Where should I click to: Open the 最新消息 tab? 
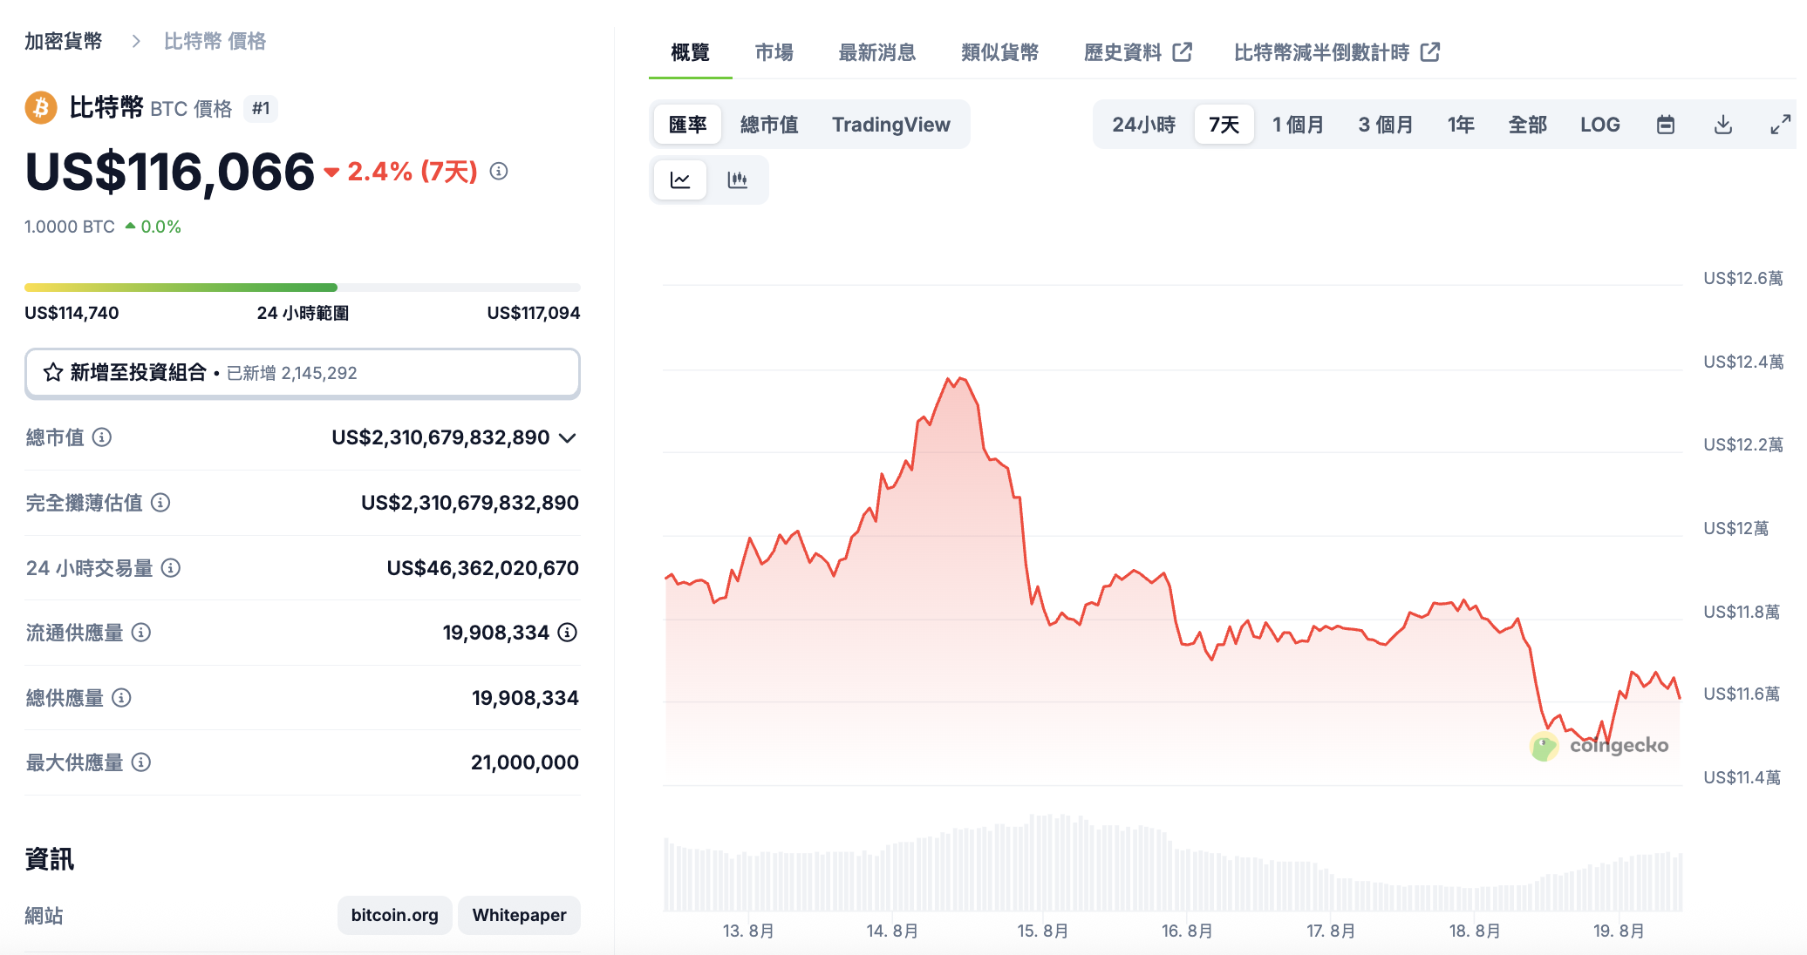pyautogui.click(x=876, y=52)
